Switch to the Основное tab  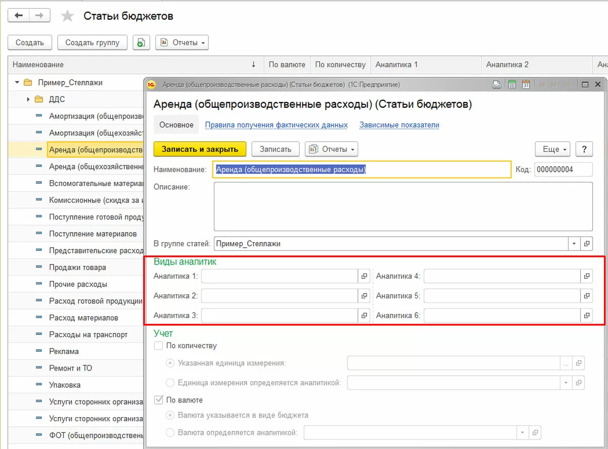(x=177, y=125)
